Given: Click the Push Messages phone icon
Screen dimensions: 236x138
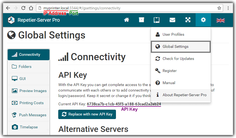Looking at the screenshot, I should [x=14, y=115].
